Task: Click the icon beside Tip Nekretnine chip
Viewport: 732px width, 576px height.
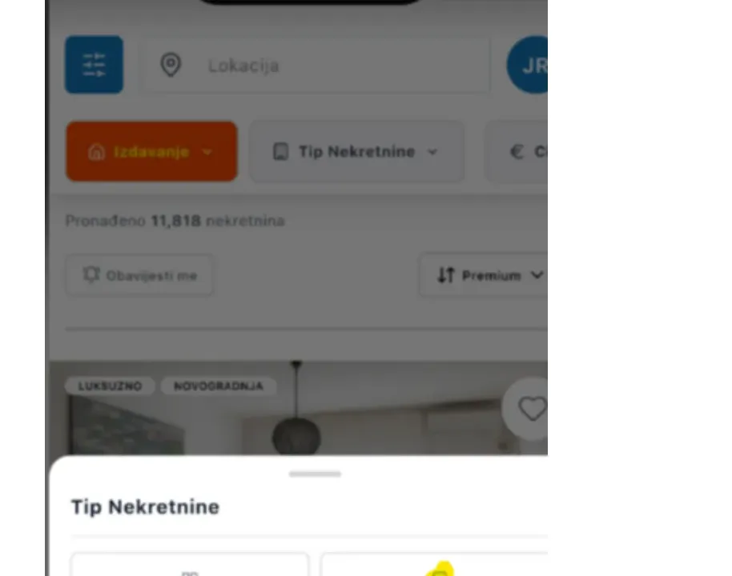Action: coord(280,152)
